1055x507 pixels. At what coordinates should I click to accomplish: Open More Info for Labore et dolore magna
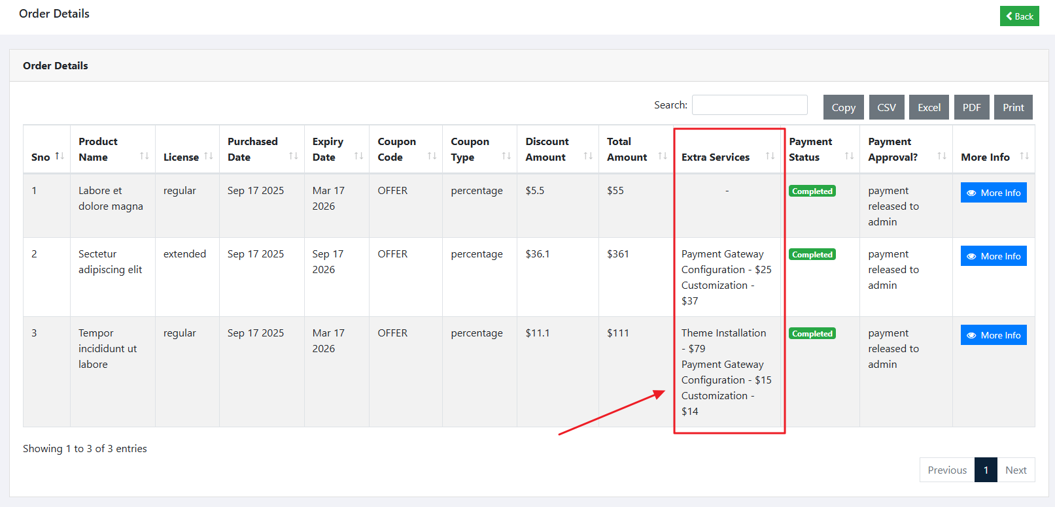point(993,193)
